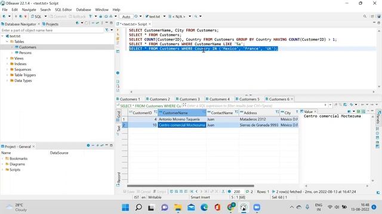Expand the Sequences folder
Viewport: 382px width, 214px height.
click(7, 70)
